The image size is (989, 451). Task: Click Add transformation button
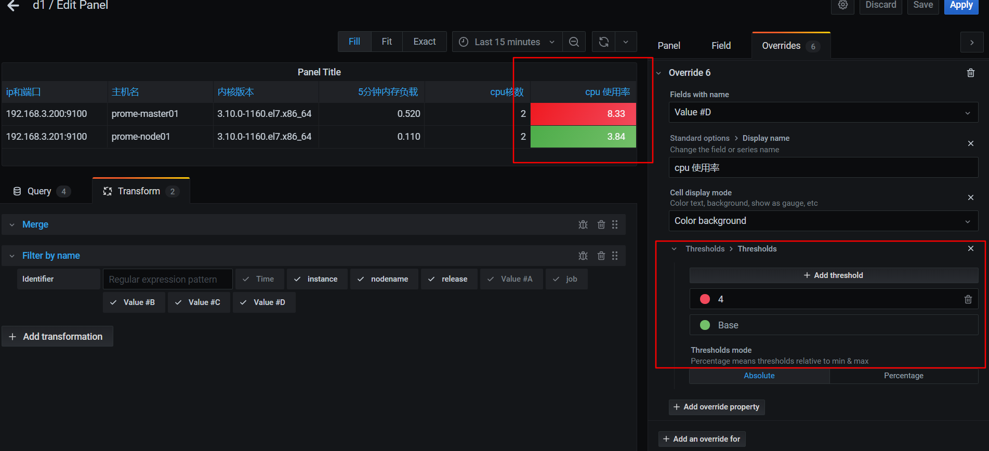pos(57,337)
